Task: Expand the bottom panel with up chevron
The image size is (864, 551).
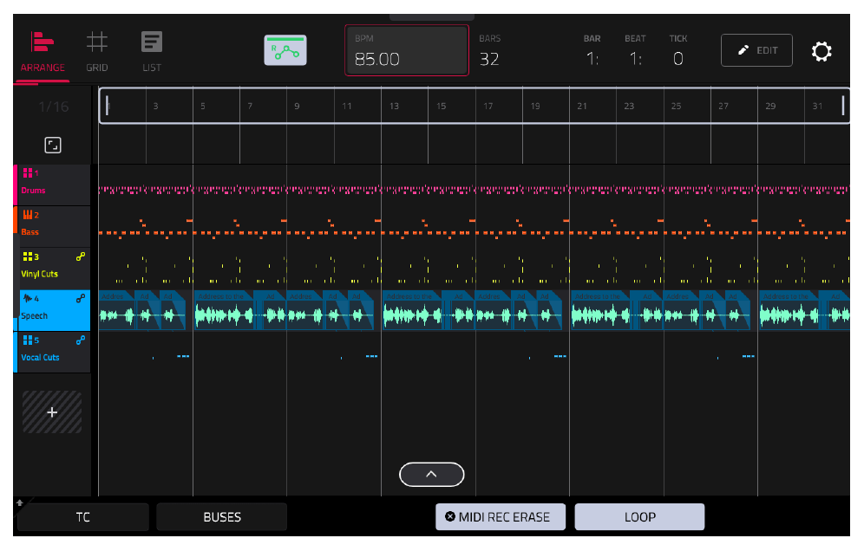Action: (431, 475)
